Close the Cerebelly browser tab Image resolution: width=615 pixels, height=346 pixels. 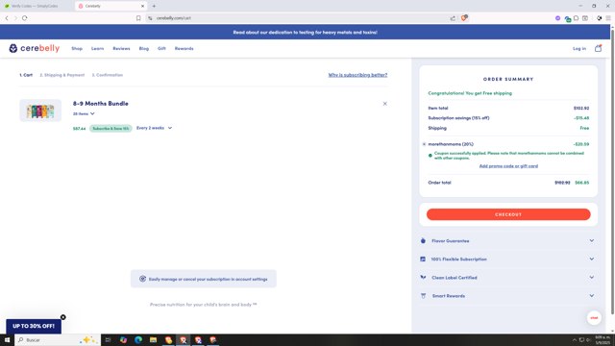point(142,6)
